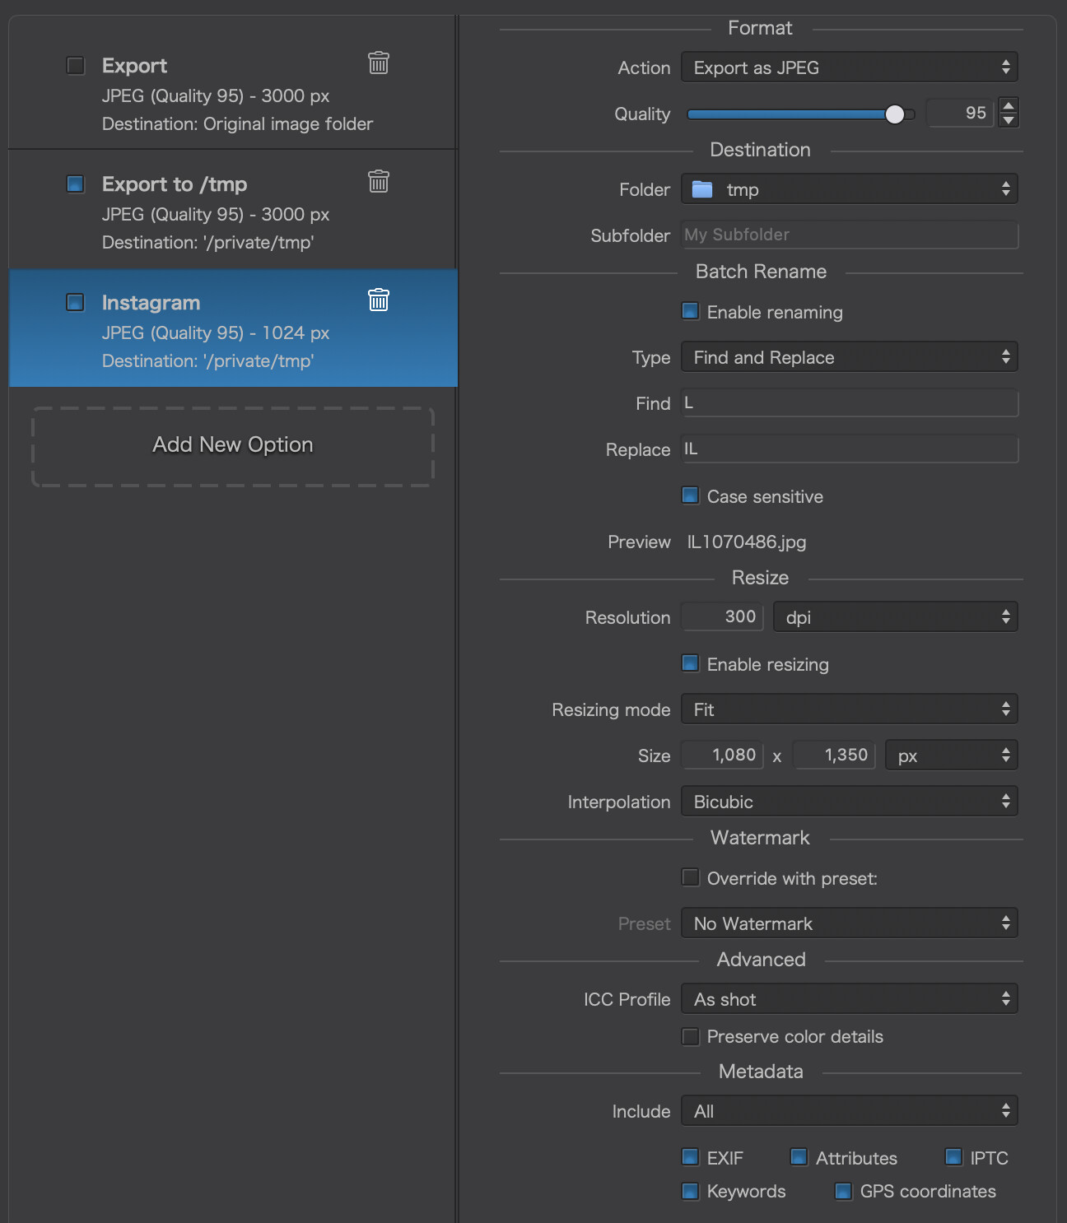Toggle the Case sensitive option
1067x1223 pixels.
[691, 495]
